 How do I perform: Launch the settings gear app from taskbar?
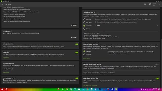[x=63, y=89]
